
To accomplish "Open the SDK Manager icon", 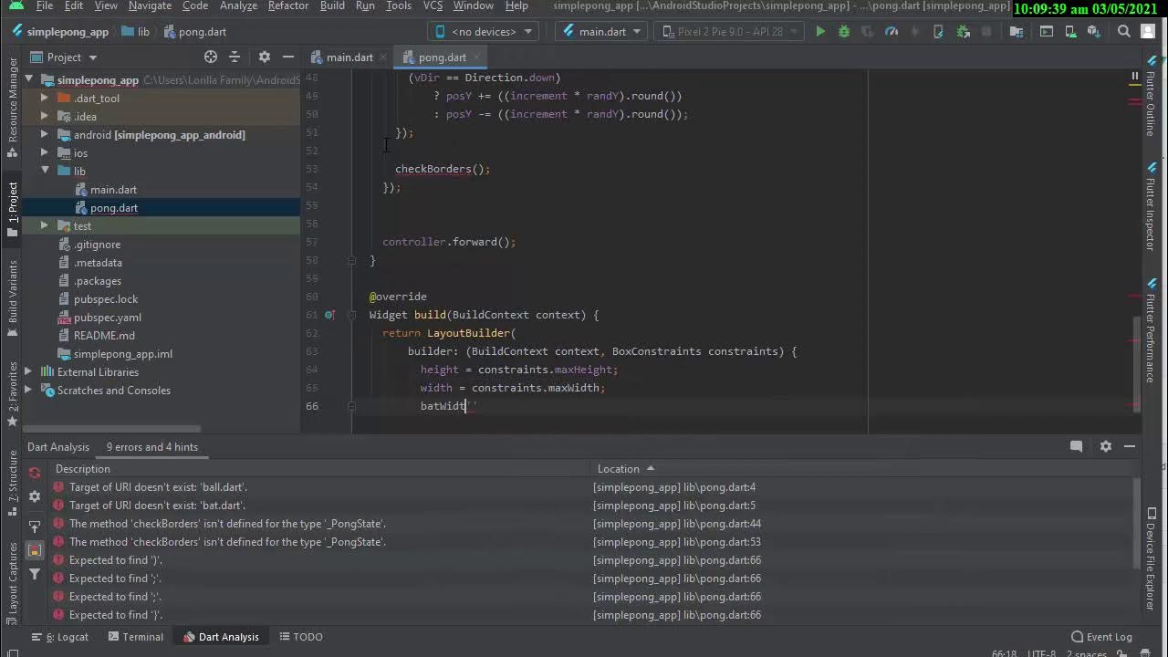I will (x=1094, y=31).
